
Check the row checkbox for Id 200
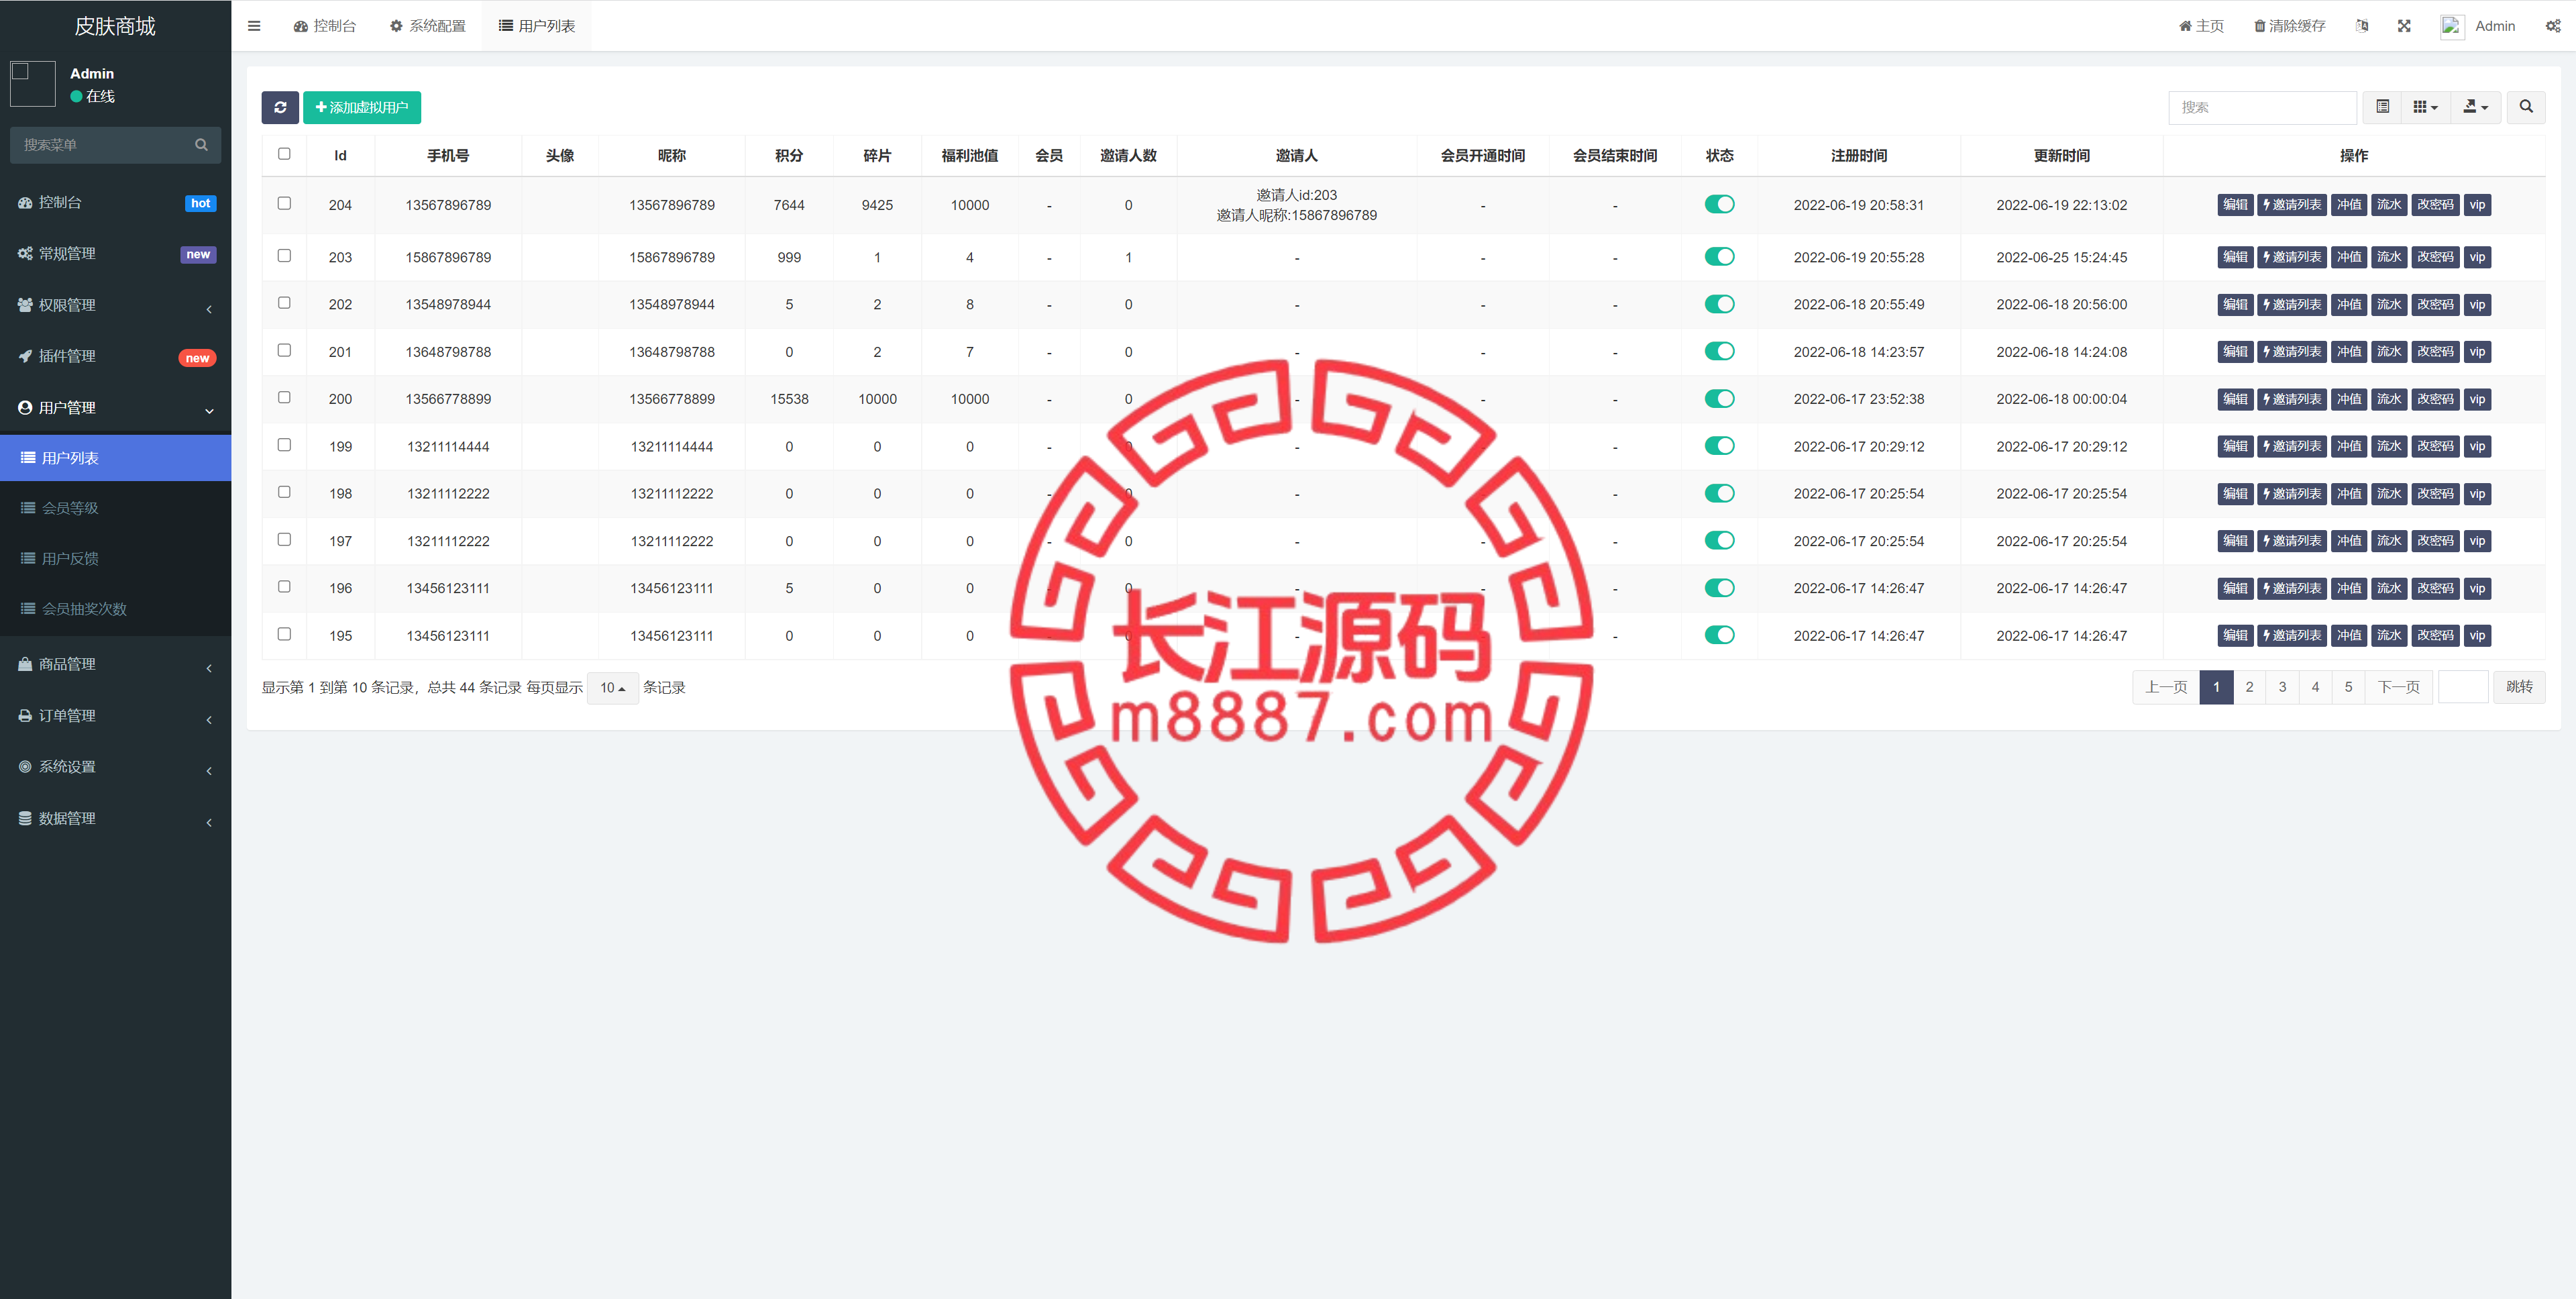[284, 397]
